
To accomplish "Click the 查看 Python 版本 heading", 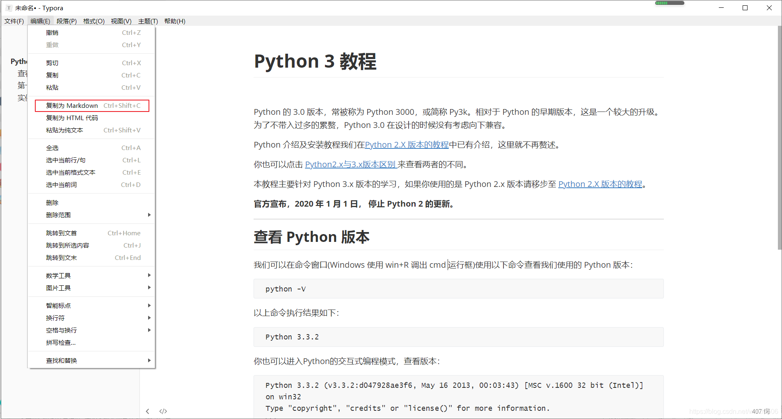I will coord(311,237).
